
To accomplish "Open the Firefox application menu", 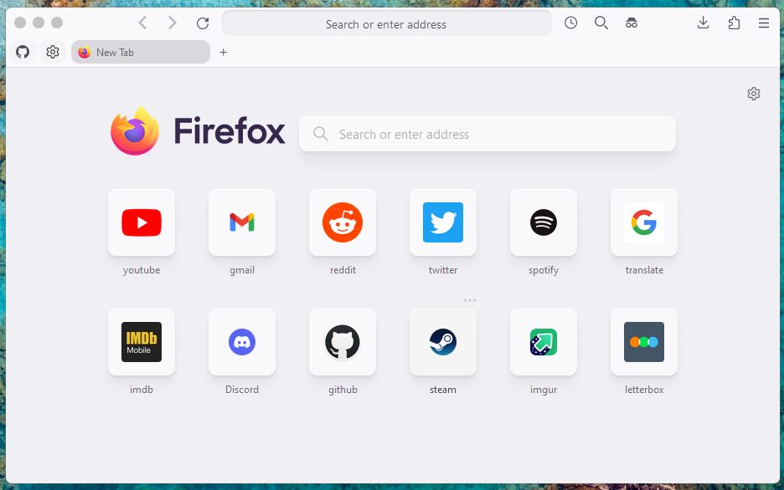I will pos(763,23).
